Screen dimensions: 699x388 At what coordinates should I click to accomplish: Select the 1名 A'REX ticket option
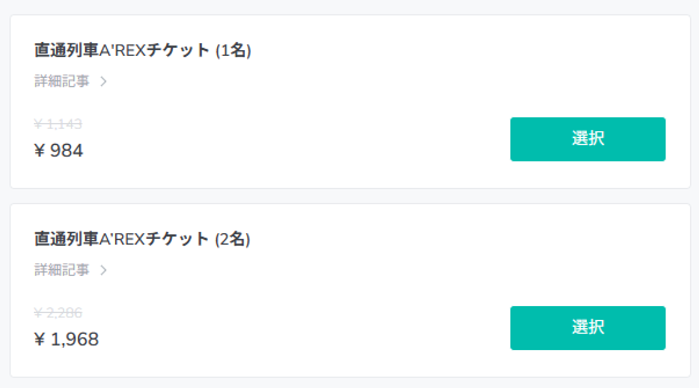coord(588,139)
